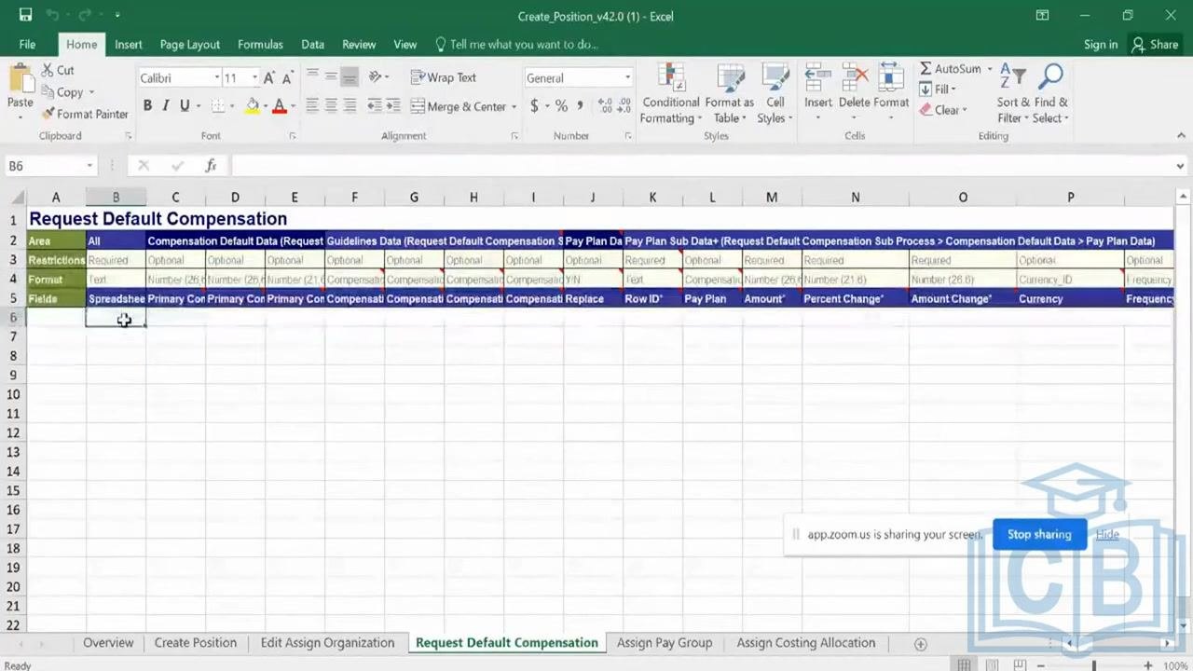Click the Insert Function fx icon

[x=211, y=166]
